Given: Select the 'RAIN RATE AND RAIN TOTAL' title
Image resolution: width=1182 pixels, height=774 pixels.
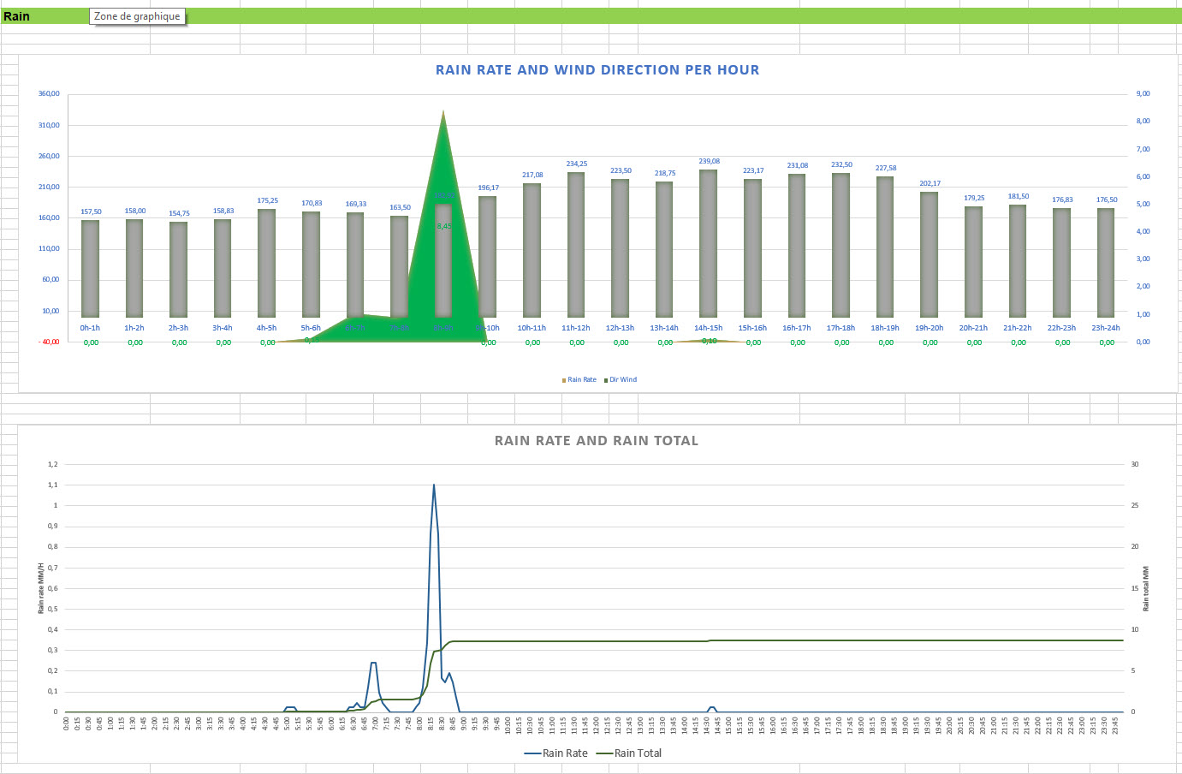Looking at the screenshot, I should [x=596, y=441].
